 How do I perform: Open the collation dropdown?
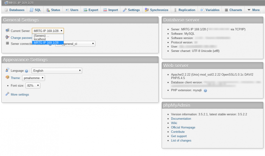pos(75,44)
